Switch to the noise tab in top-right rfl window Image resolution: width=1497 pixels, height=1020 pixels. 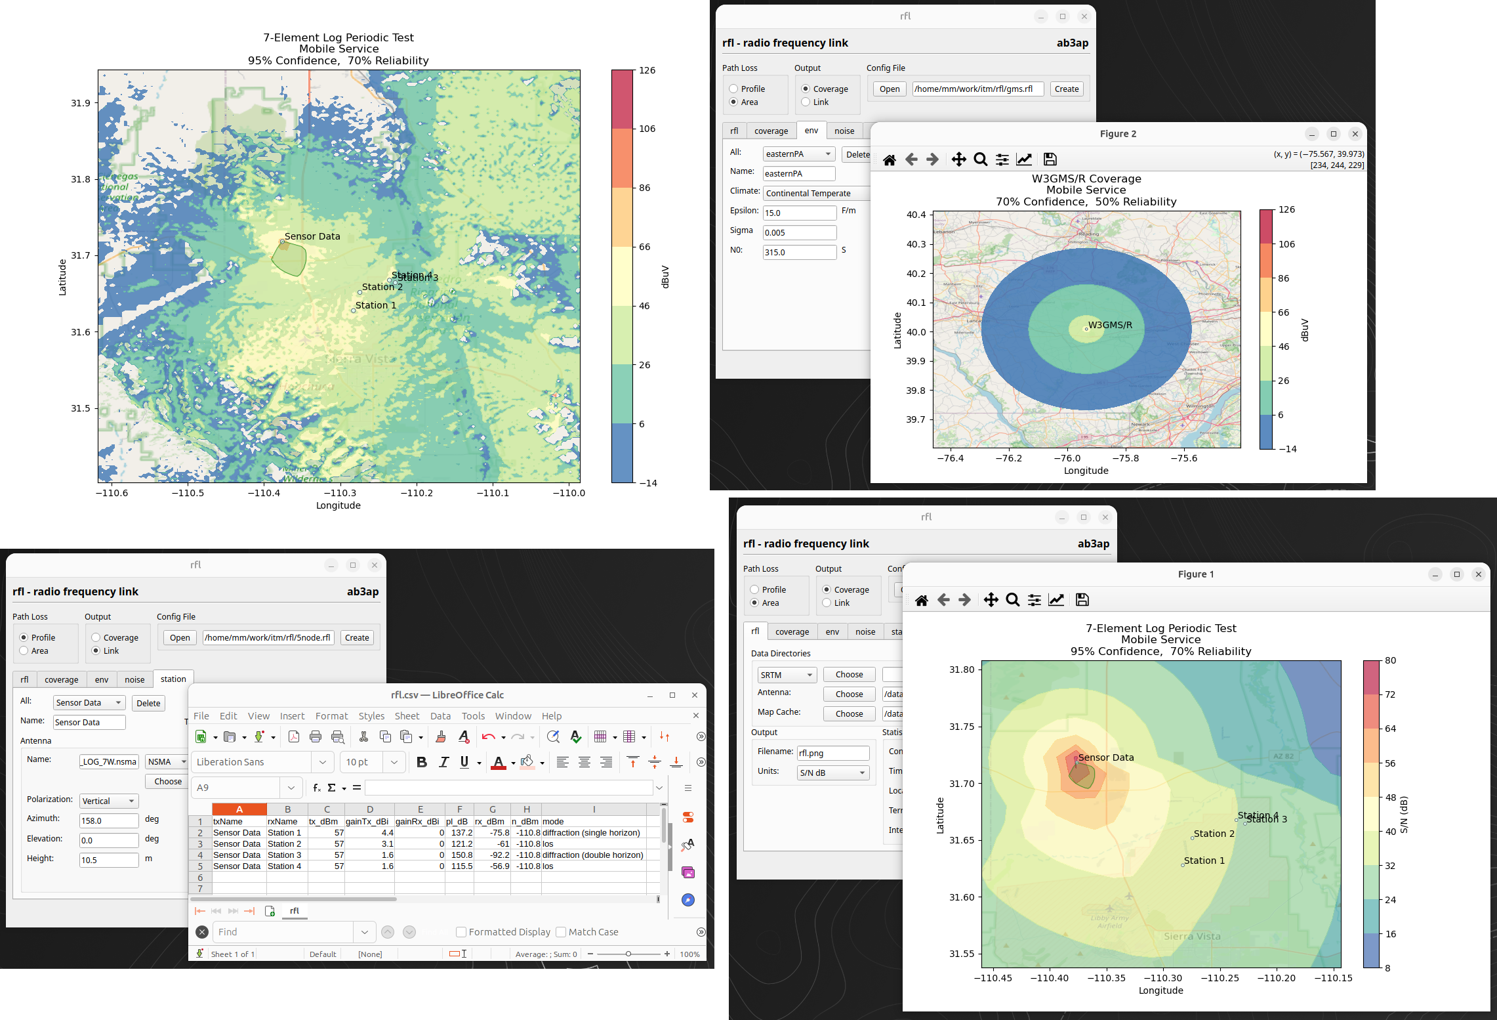[844, 131]
